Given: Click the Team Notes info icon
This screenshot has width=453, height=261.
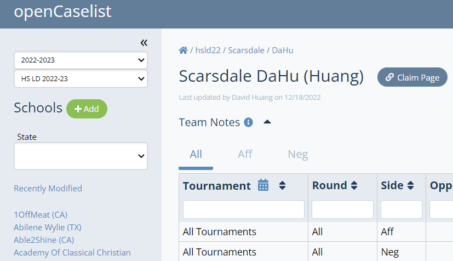Looking at the screenshot, I should click(x=248, y=122).
